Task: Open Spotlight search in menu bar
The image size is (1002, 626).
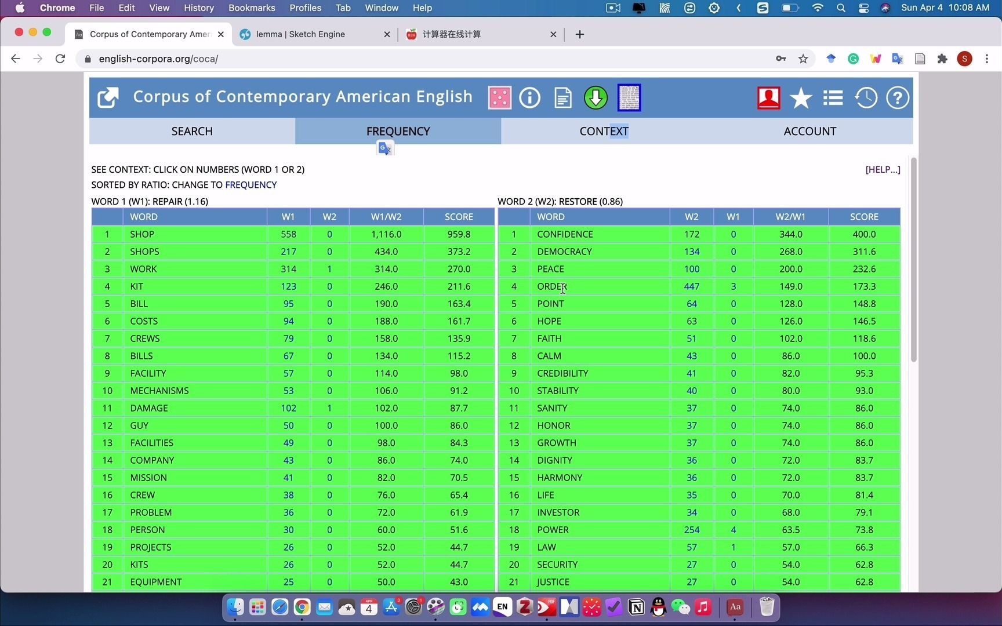Action: [841, 8]
